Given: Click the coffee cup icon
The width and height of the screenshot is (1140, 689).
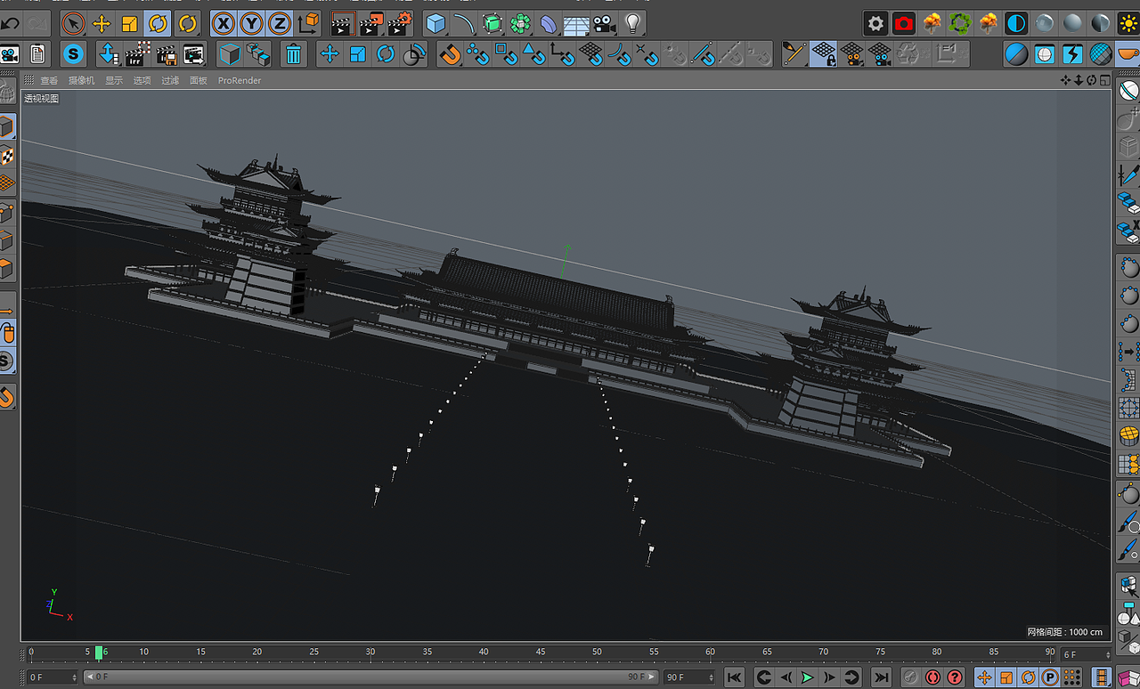Looking at the screenshot, I should pyautogui.click(x=1128, y=54).
